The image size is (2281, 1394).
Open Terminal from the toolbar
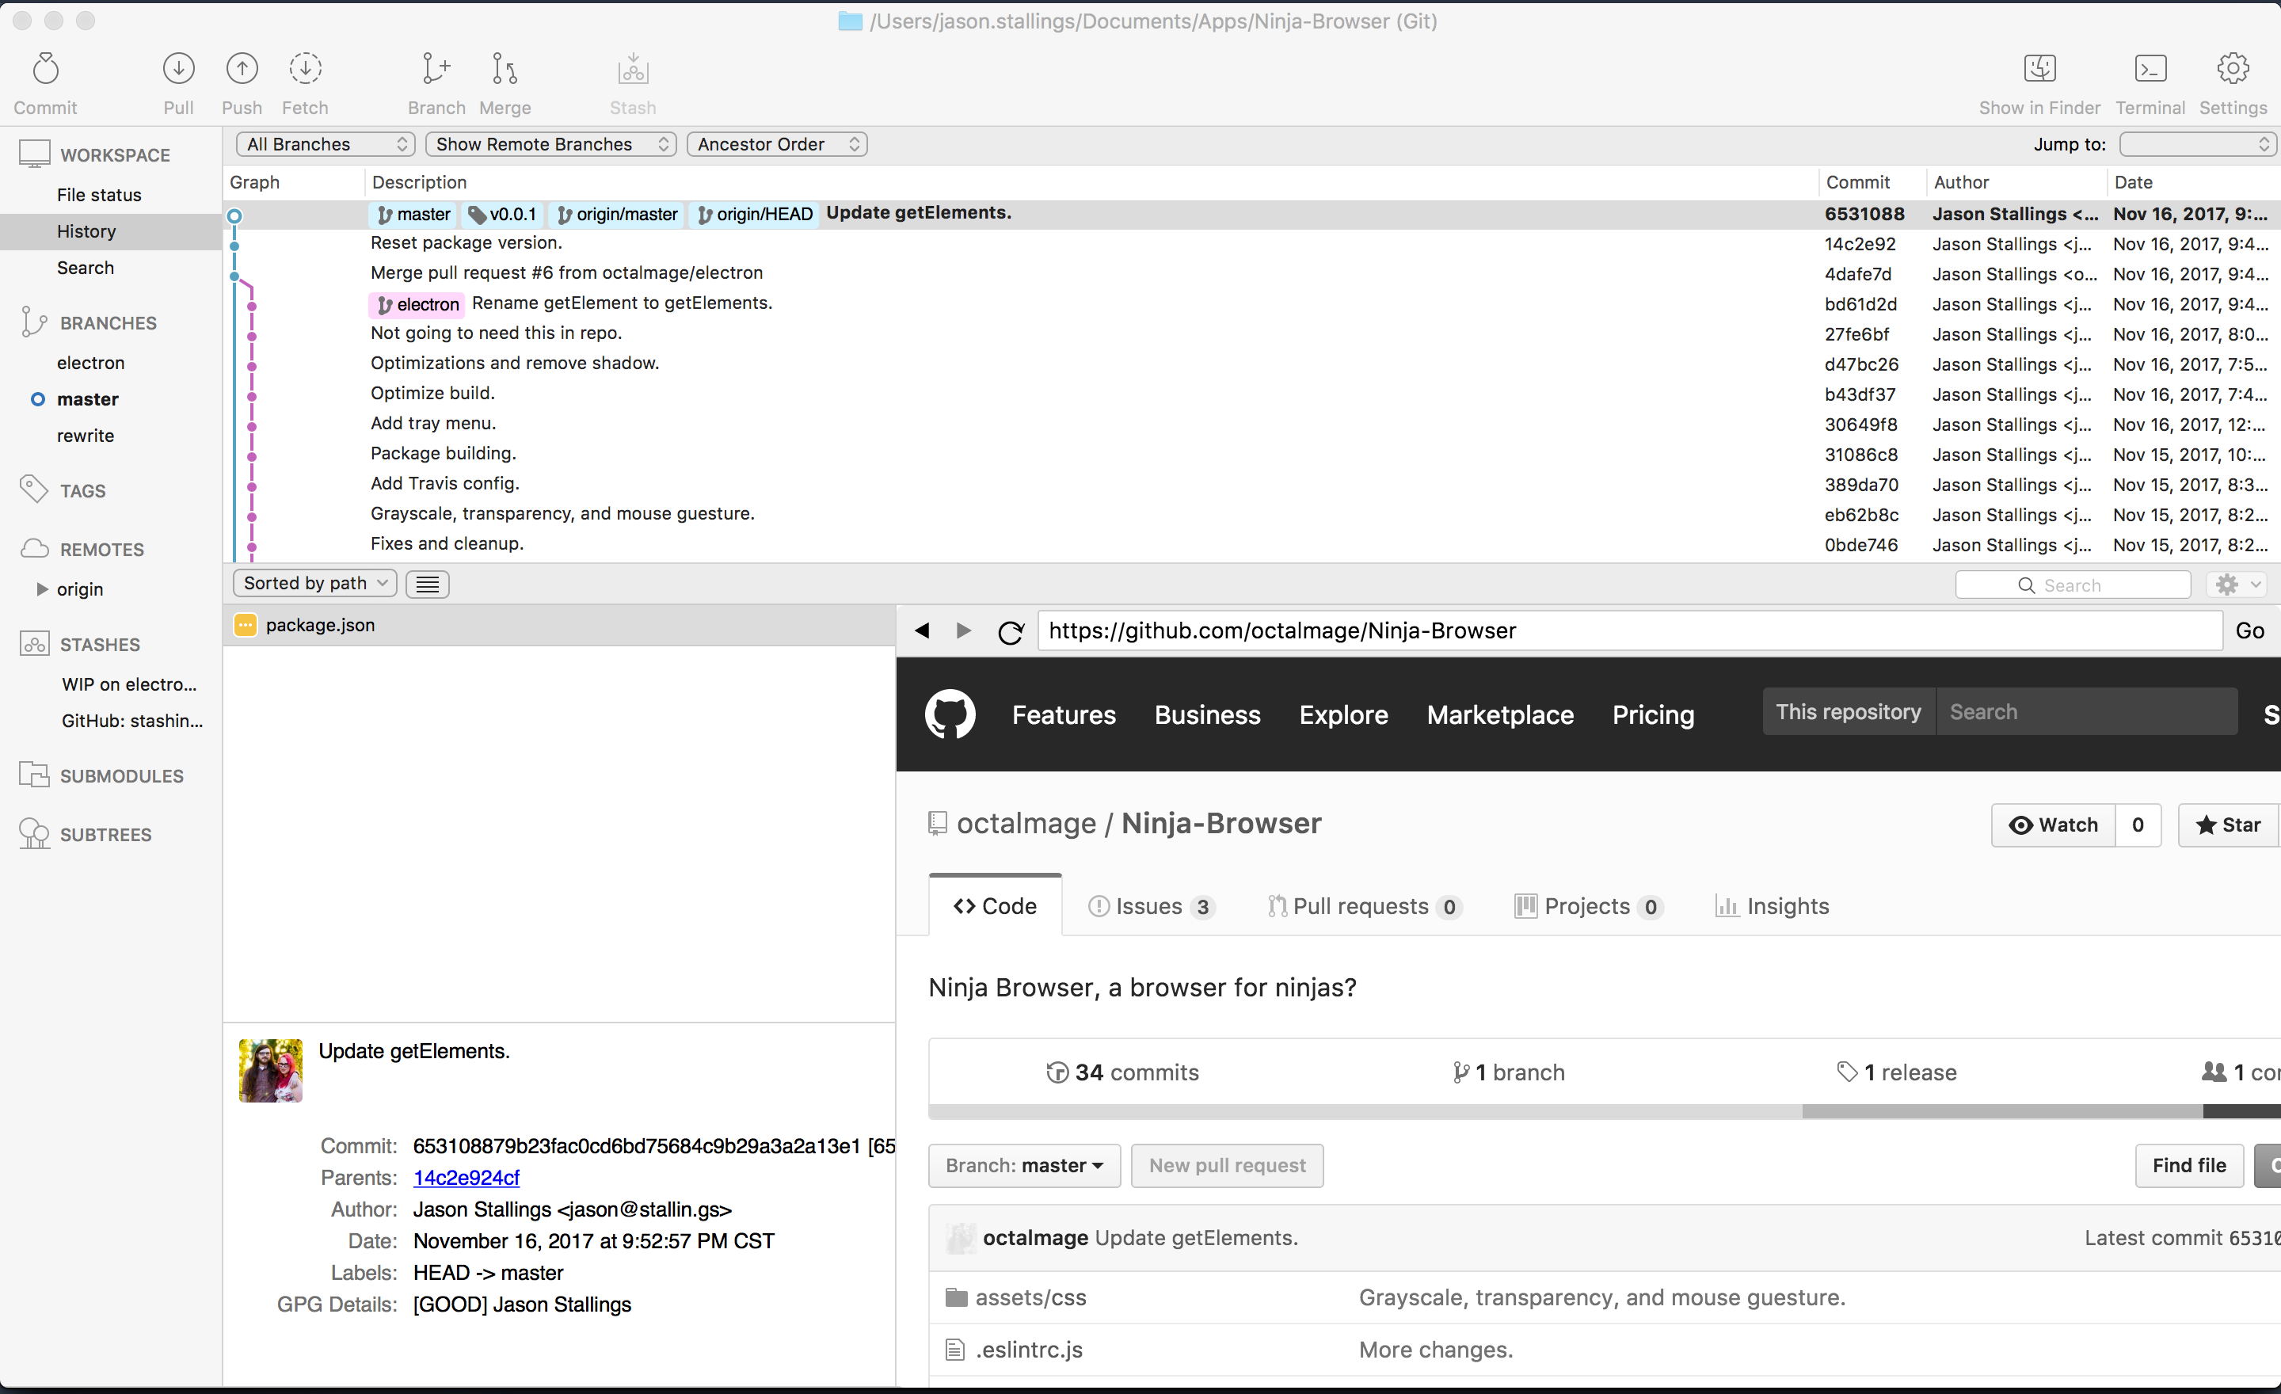click(2150, 70)
